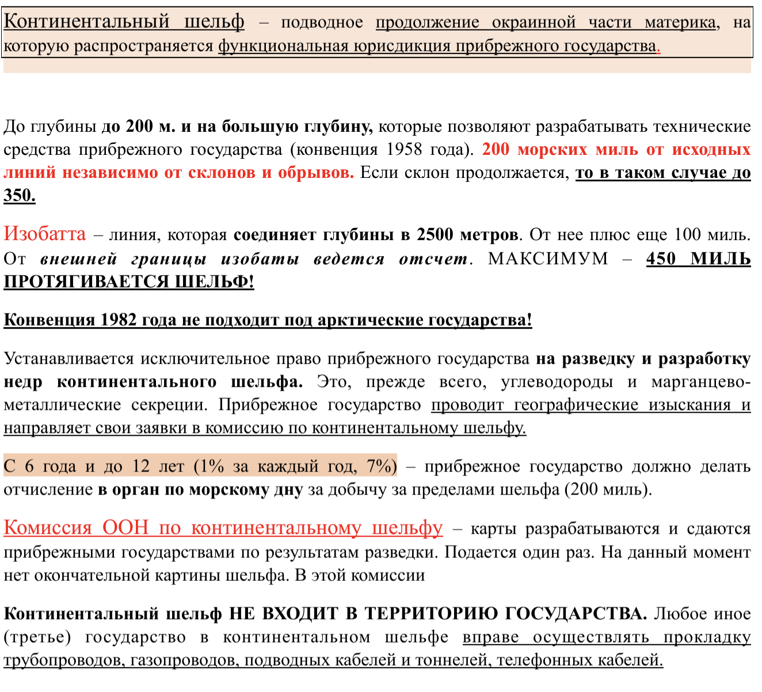
Task: Click highlighted 'С 6 года и до 12 лет'
Action: pyautogui.click(x=94, y=466)
